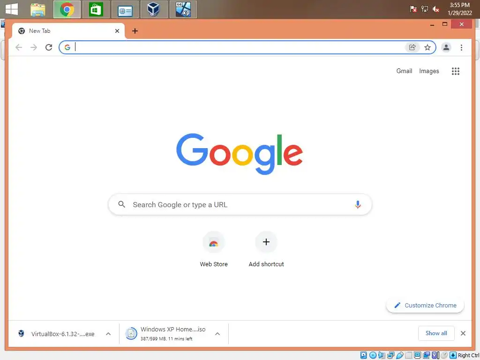Image resolution: width=480 pixels, height=360 pixels.
Task: Open the Google apps grid
Action: 456,71
